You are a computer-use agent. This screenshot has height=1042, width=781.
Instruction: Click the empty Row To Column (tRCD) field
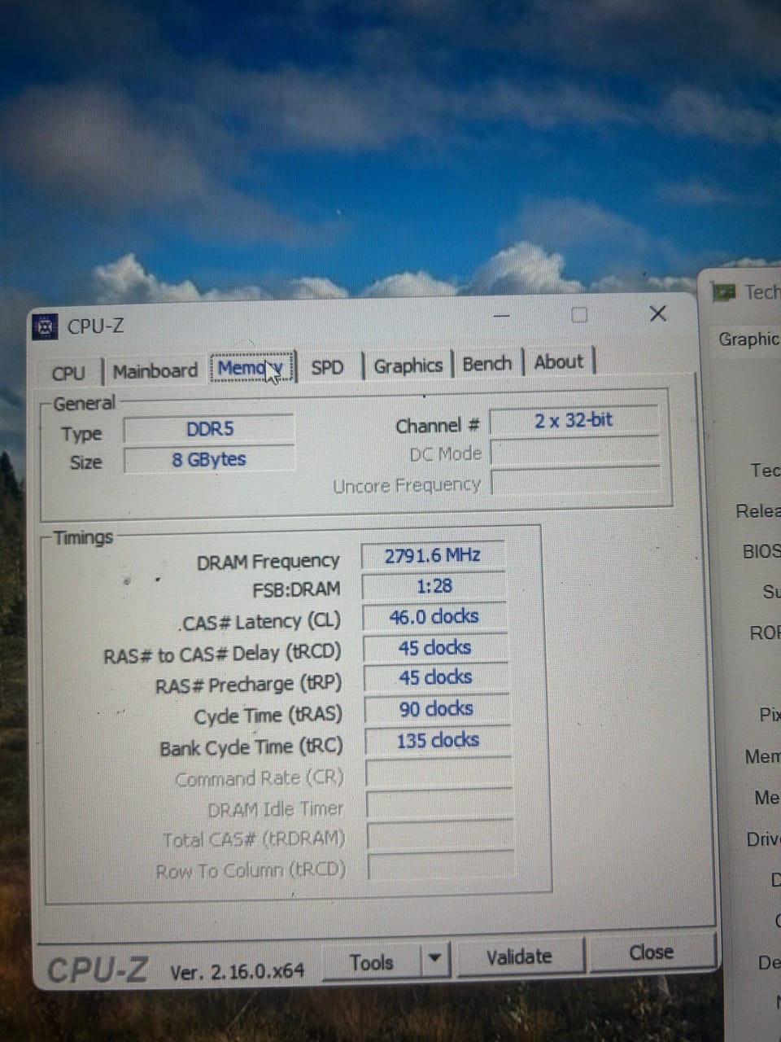(441, 866)
